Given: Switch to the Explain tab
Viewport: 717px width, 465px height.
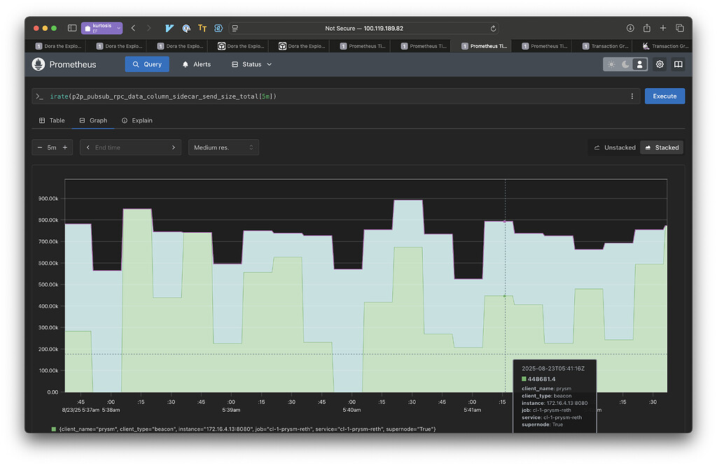Looking at the screenshot, I should 137,120.
